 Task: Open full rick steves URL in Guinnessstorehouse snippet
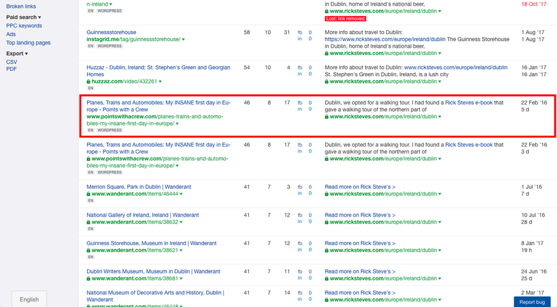[385, 39]
